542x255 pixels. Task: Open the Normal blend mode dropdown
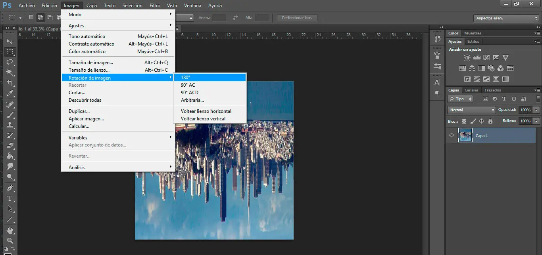[x=471, y=110]
